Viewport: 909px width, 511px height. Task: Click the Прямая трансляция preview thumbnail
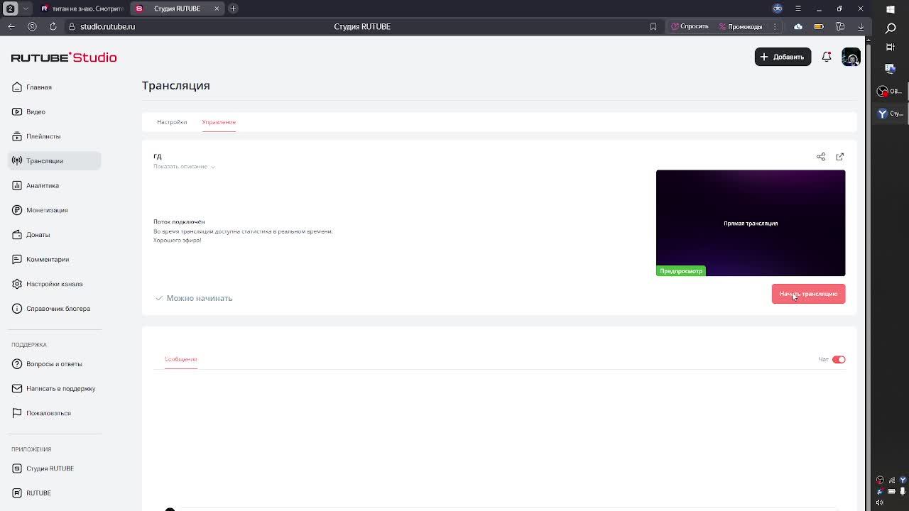pyautogui.click(x=751, y=223)
